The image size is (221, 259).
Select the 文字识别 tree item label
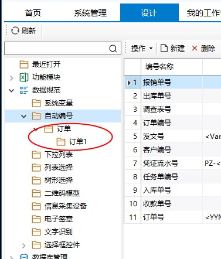(59, 232)
